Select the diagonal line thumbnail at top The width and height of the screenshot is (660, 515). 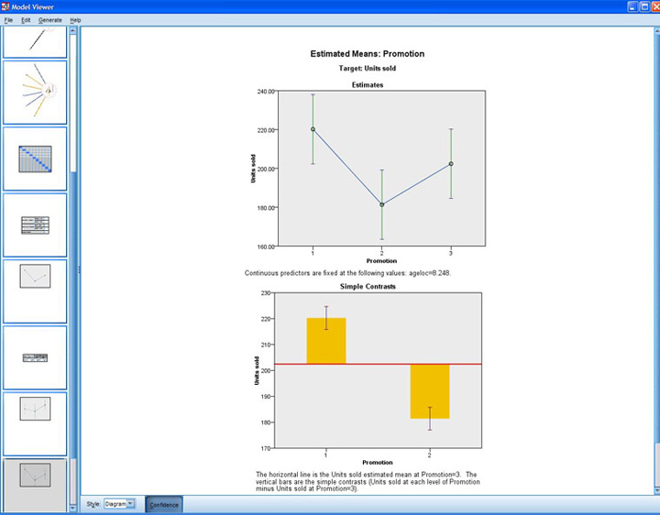(35, 40)
